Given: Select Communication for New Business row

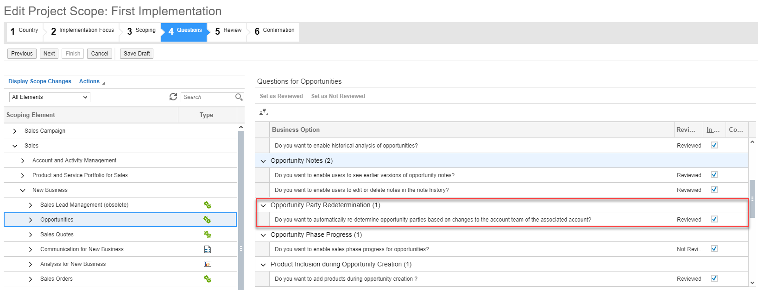Looking at the screenshot, I should tap(120, 249).
